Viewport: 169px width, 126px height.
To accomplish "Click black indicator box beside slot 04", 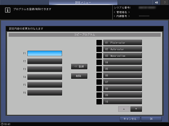I will tap(99, 62).
